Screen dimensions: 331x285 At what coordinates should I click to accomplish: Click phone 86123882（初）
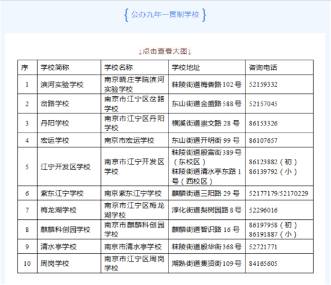[273, 162]
